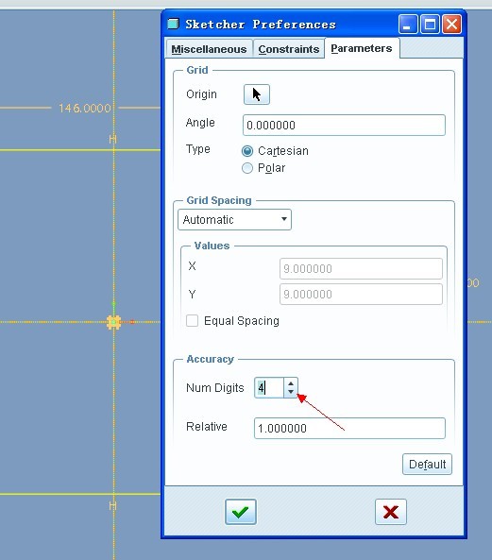Close the Sketcher Preferences dialog
Screen dimensions: 492x560
pos(451,24)
